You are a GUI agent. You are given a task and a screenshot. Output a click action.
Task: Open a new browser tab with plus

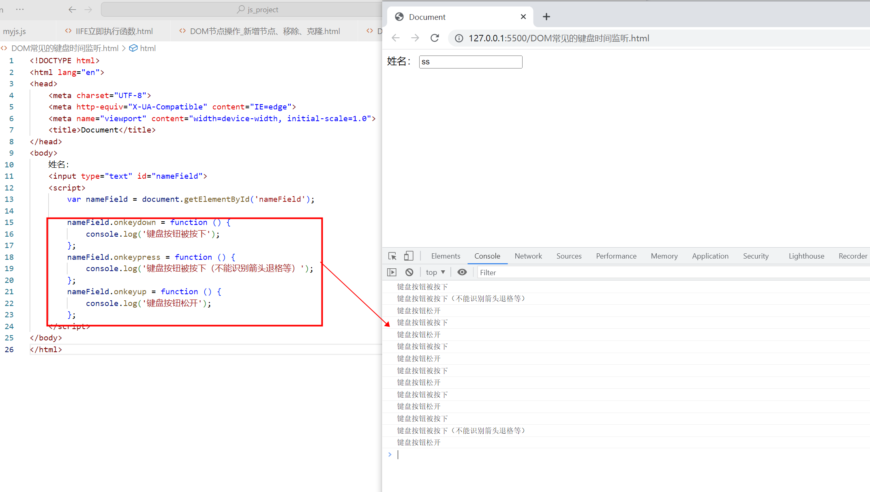[x=546, y=17]
